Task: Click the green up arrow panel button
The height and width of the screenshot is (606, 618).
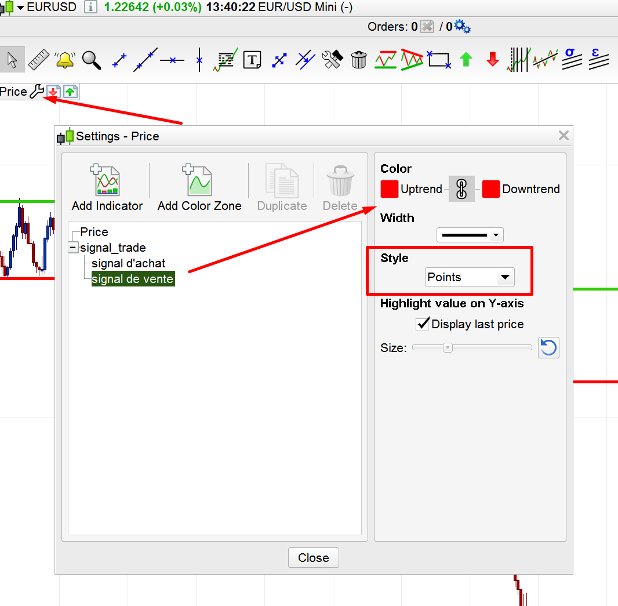Action: [x=70, y=92]
